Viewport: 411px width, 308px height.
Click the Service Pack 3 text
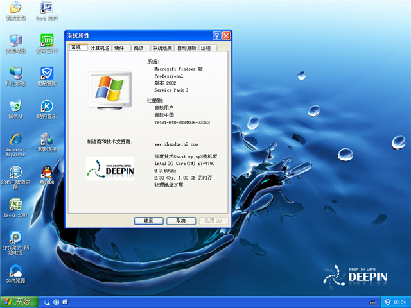[x=171, y=90]
